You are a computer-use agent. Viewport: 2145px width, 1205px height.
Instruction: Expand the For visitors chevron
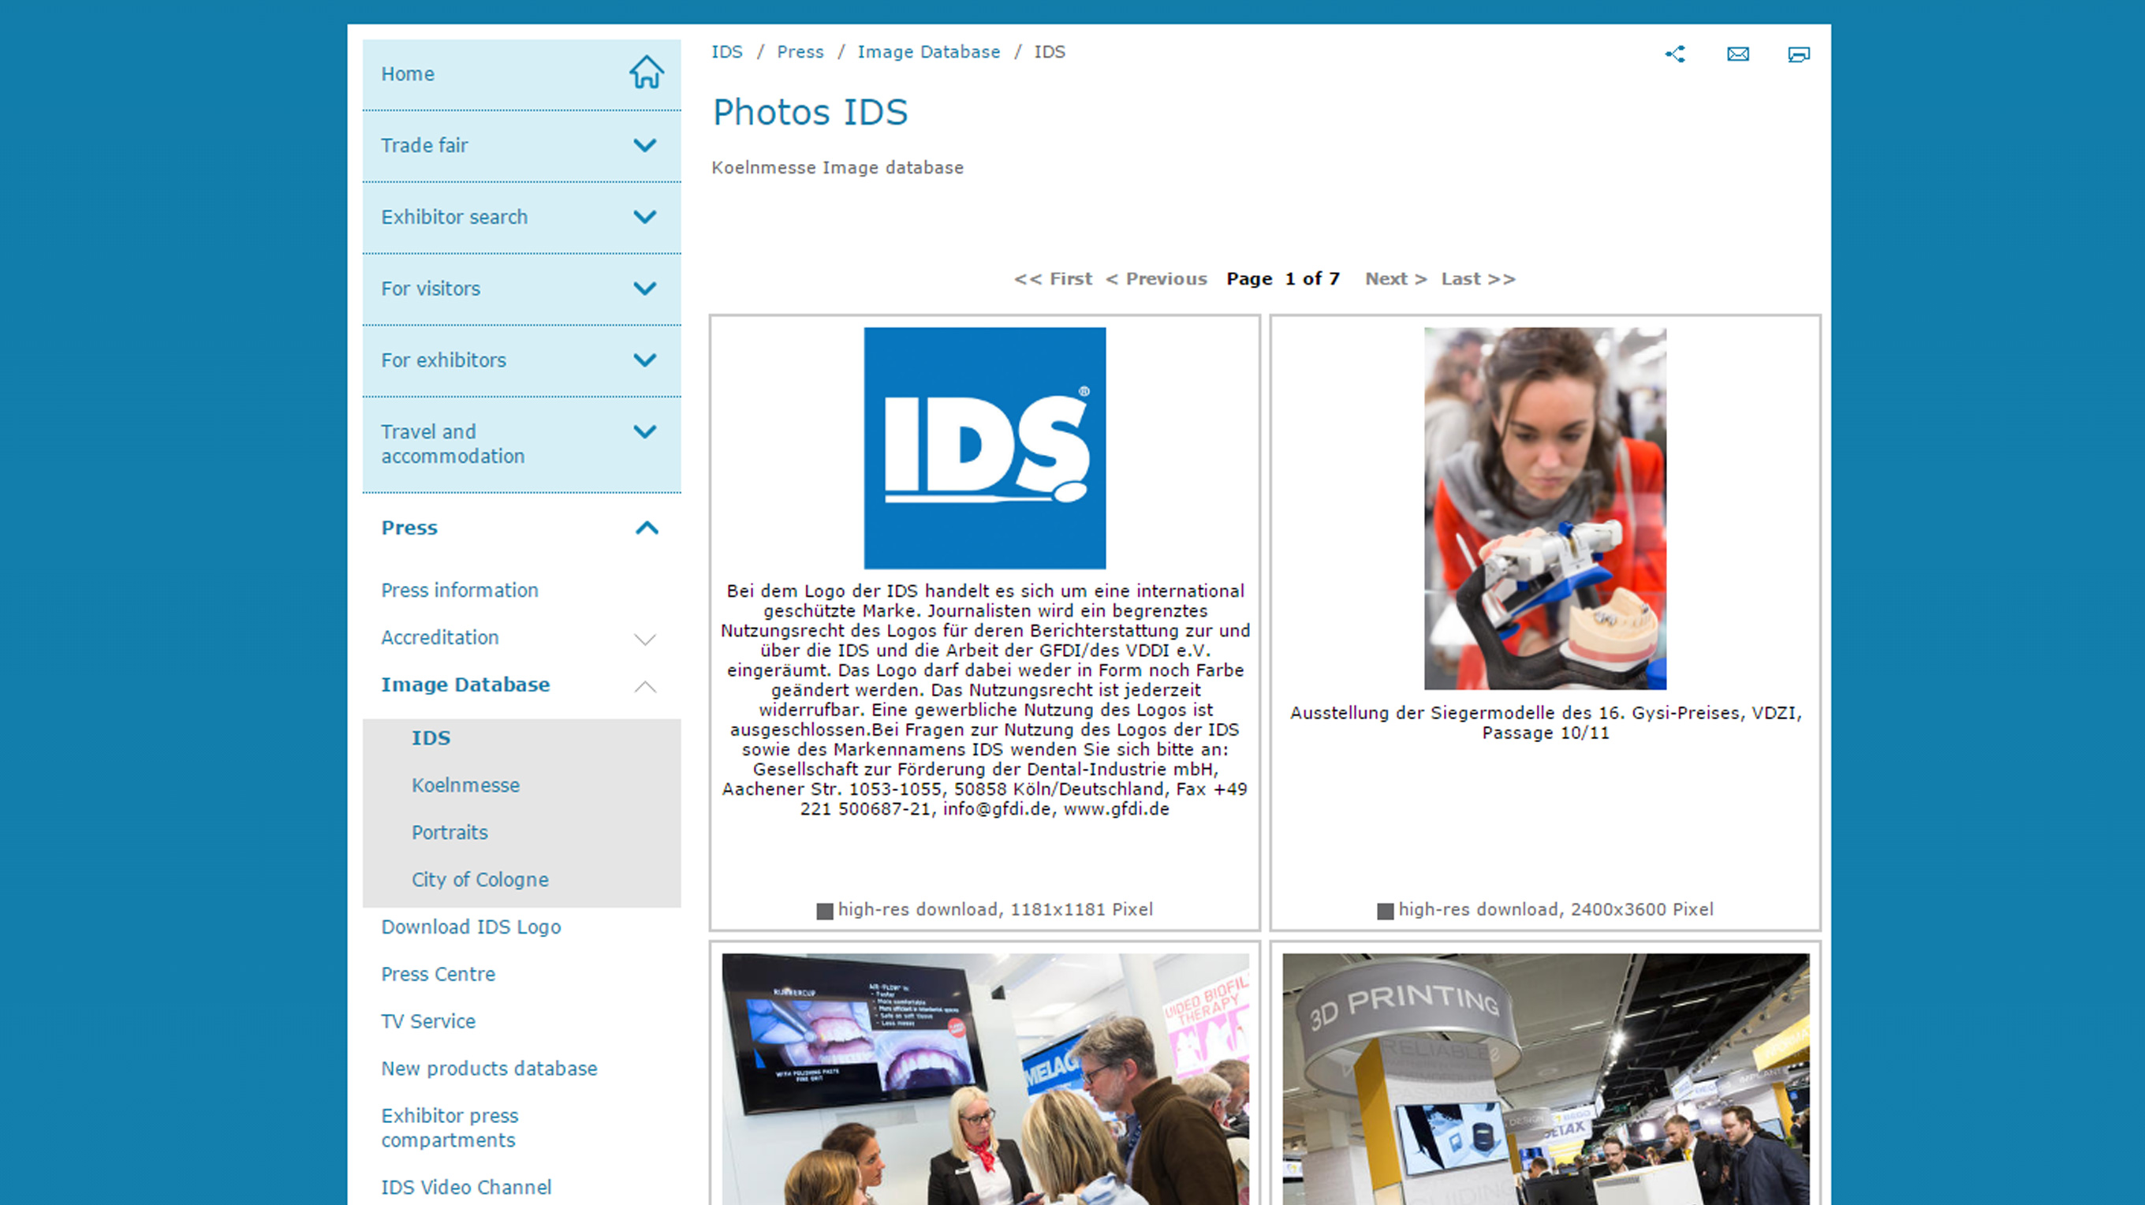click(645, 288)
